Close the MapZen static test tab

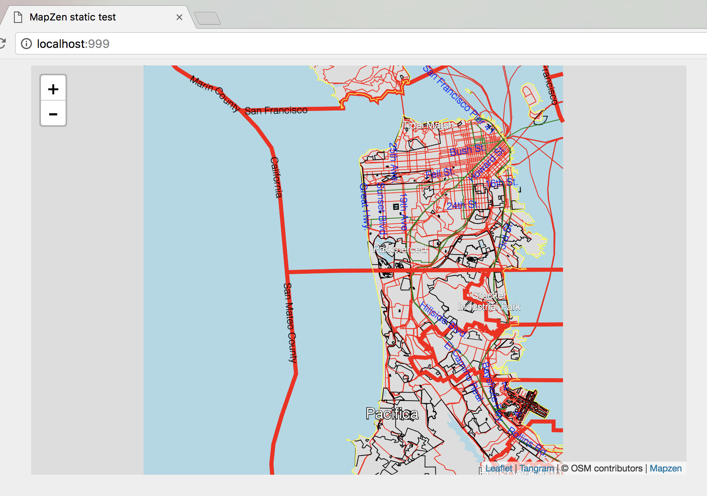tap(179, 17)
